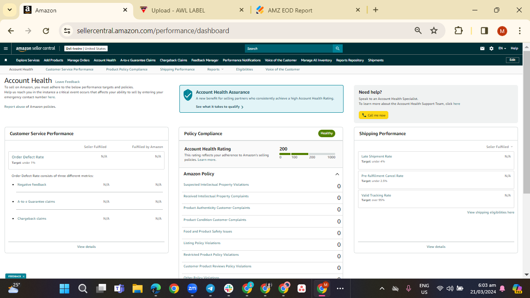Open Zoom from the taskbar
This screenshot has width=530, height=298.
tap(192, 288)
